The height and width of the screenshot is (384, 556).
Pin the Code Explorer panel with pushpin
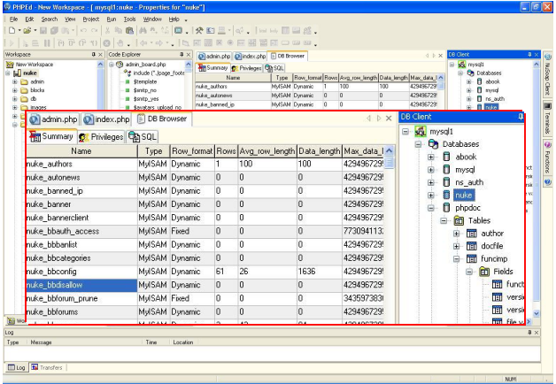pos(181,55)
